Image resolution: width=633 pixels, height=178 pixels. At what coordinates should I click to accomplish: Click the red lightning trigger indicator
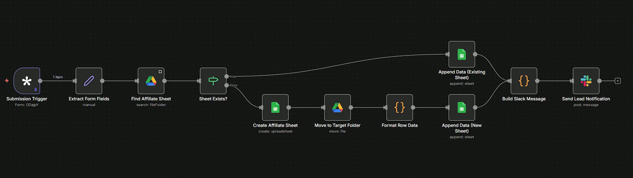tap(7, 81)
